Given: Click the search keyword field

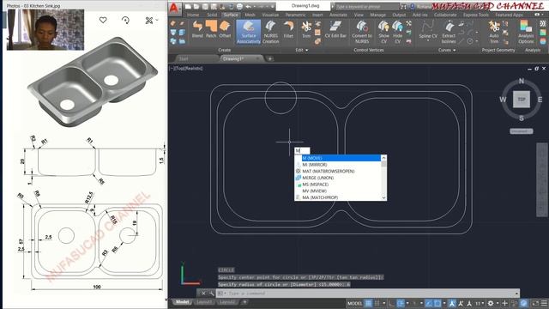Looking at the screenshot, I should pyautogui.click(x=367, y=7).
